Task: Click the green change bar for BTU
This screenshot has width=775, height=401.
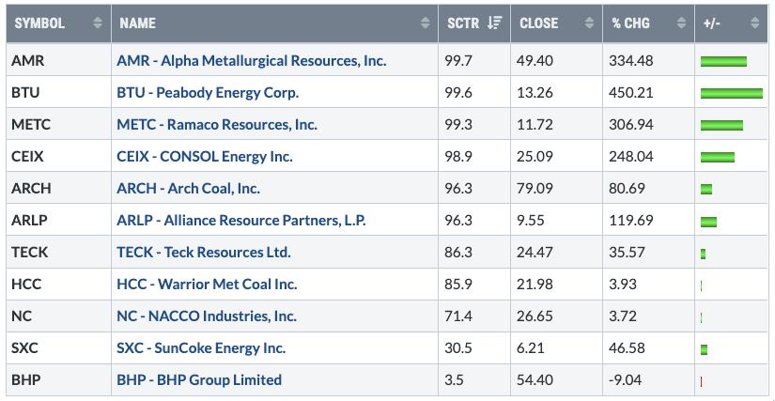Action: (x=731, y=93)
